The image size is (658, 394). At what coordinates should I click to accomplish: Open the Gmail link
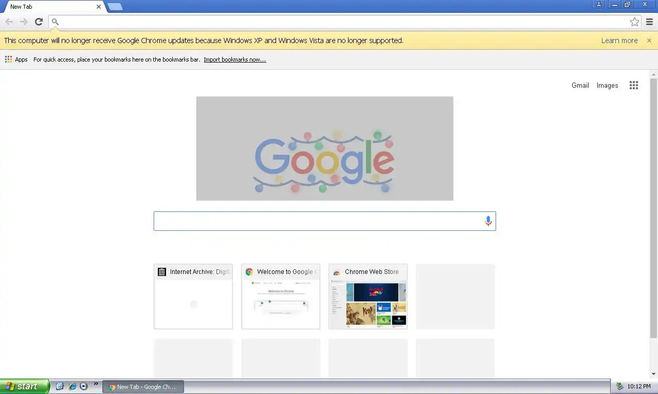[580, 86]
